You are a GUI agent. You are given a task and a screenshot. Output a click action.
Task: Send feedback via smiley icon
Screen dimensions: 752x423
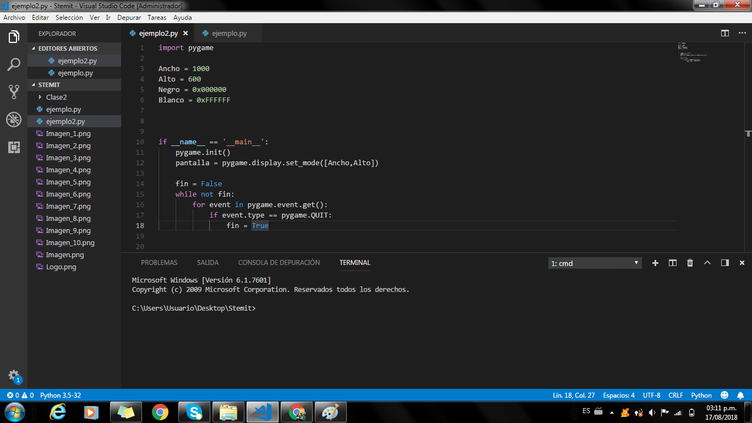click(724, 395)
